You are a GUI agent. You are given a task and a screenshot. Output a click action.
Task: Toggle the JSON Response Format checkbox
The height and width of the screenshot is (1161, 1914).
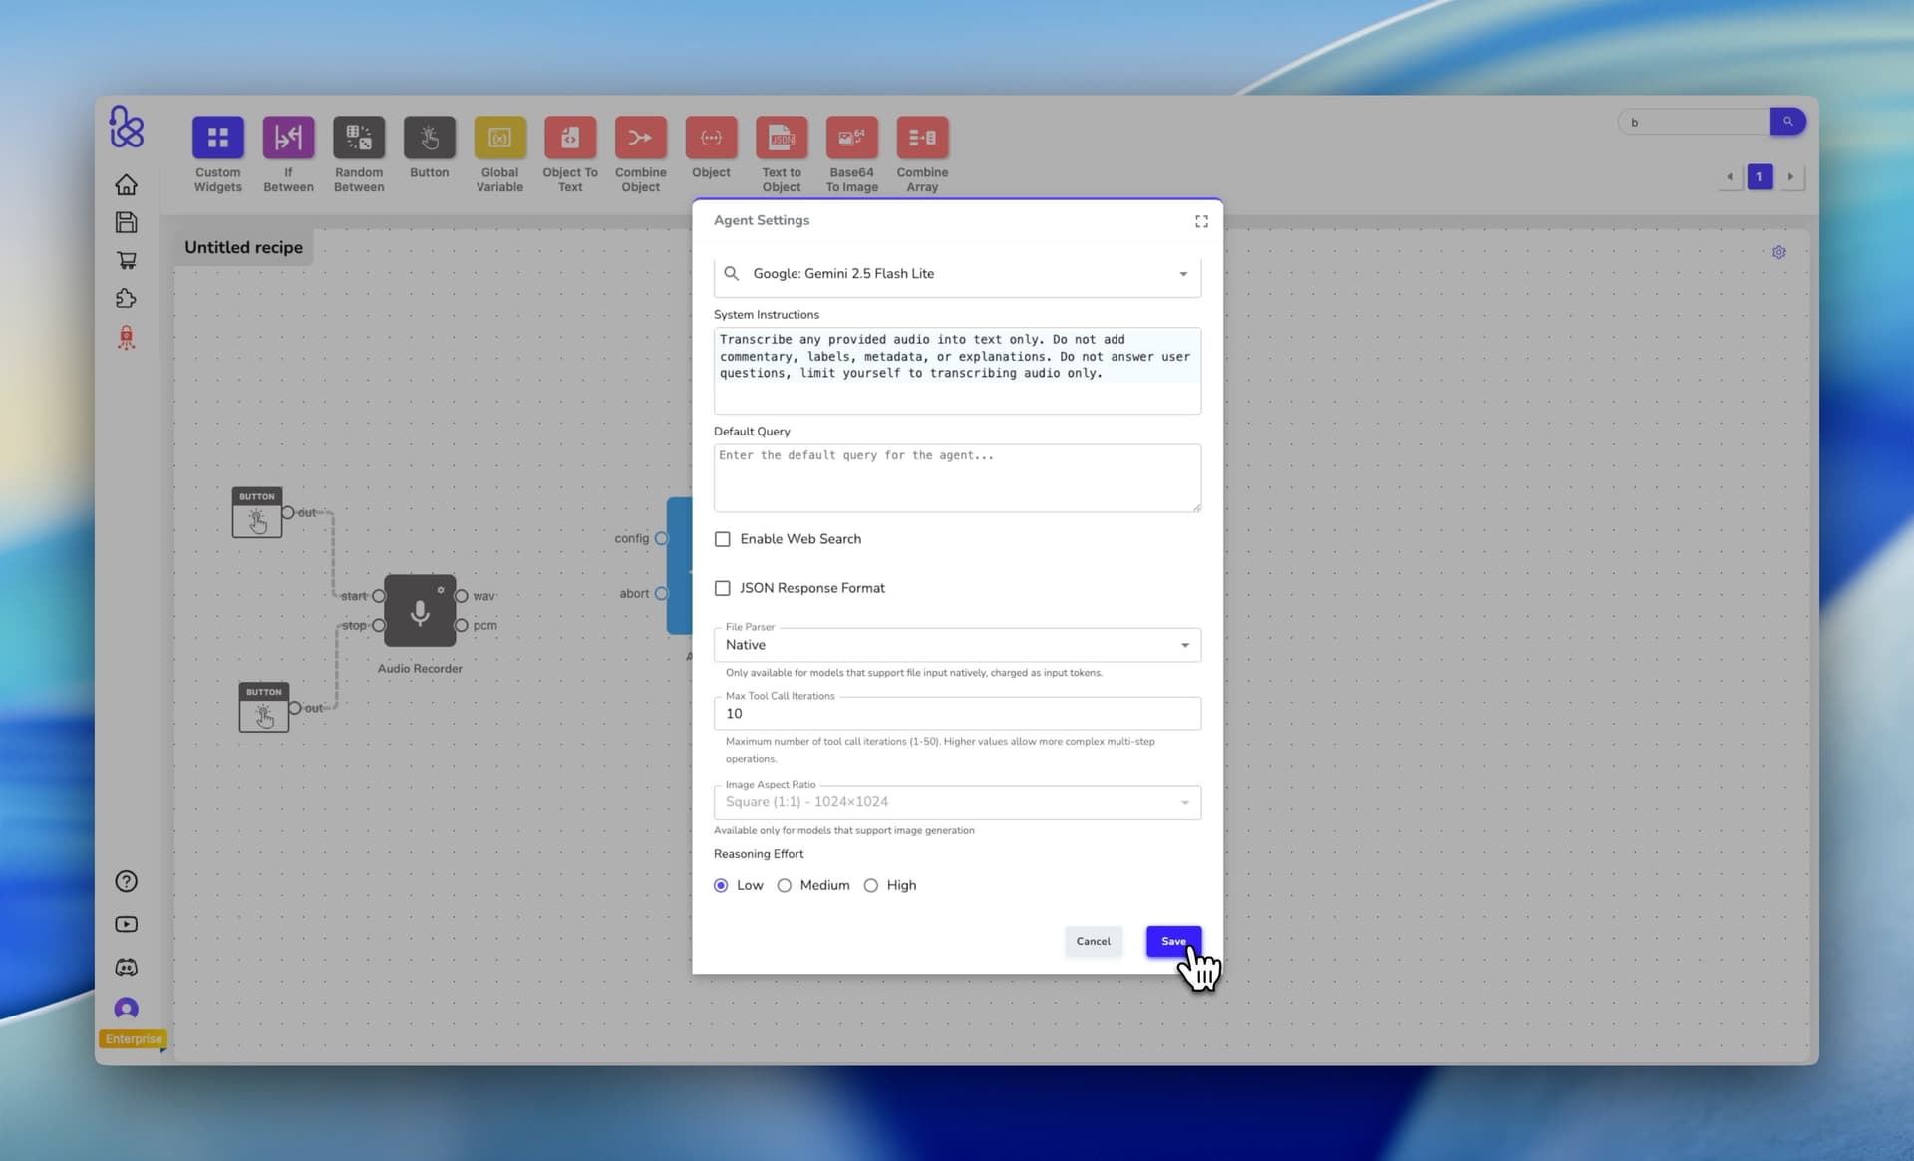(723, 588)
